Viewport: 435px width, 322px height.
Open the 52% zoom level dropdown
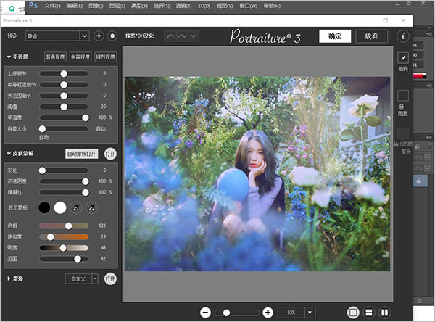[310, 312]
